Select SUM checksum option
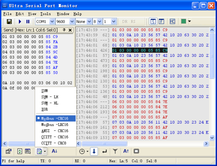Screen dimensions: 217x166 [55, 91]
